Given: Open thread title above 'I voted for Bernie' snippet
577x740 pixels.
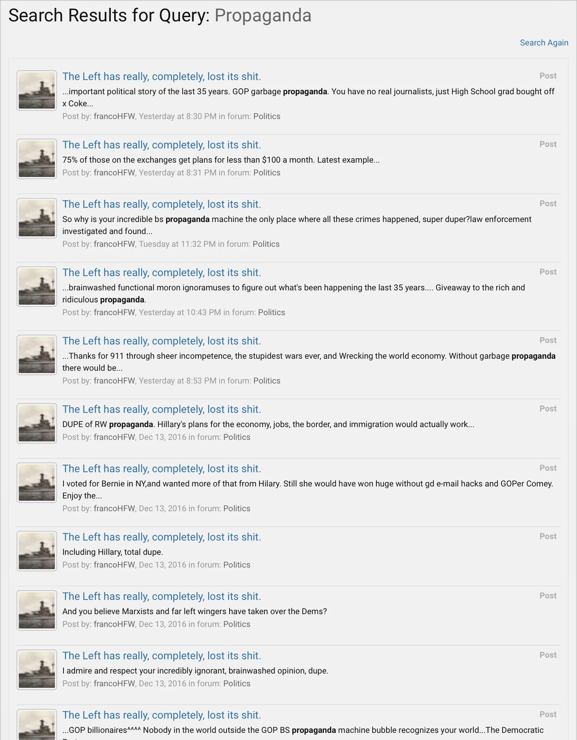Looking at the screenshot, I should [x=162, y=469].
